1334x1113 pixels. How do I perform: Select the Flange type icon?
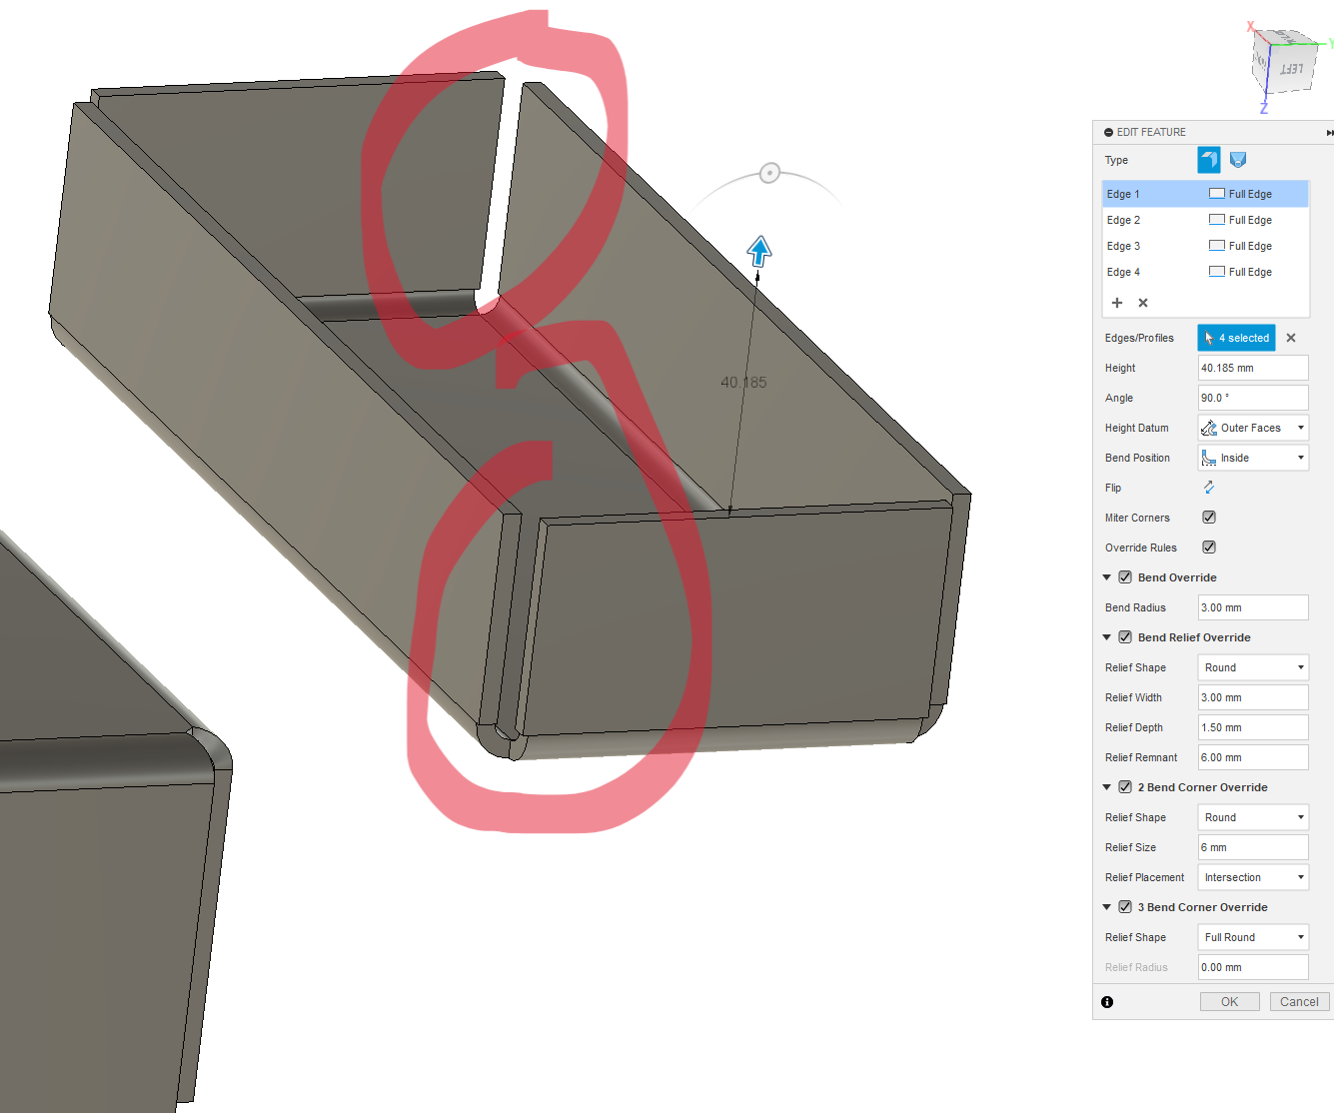1209,159
